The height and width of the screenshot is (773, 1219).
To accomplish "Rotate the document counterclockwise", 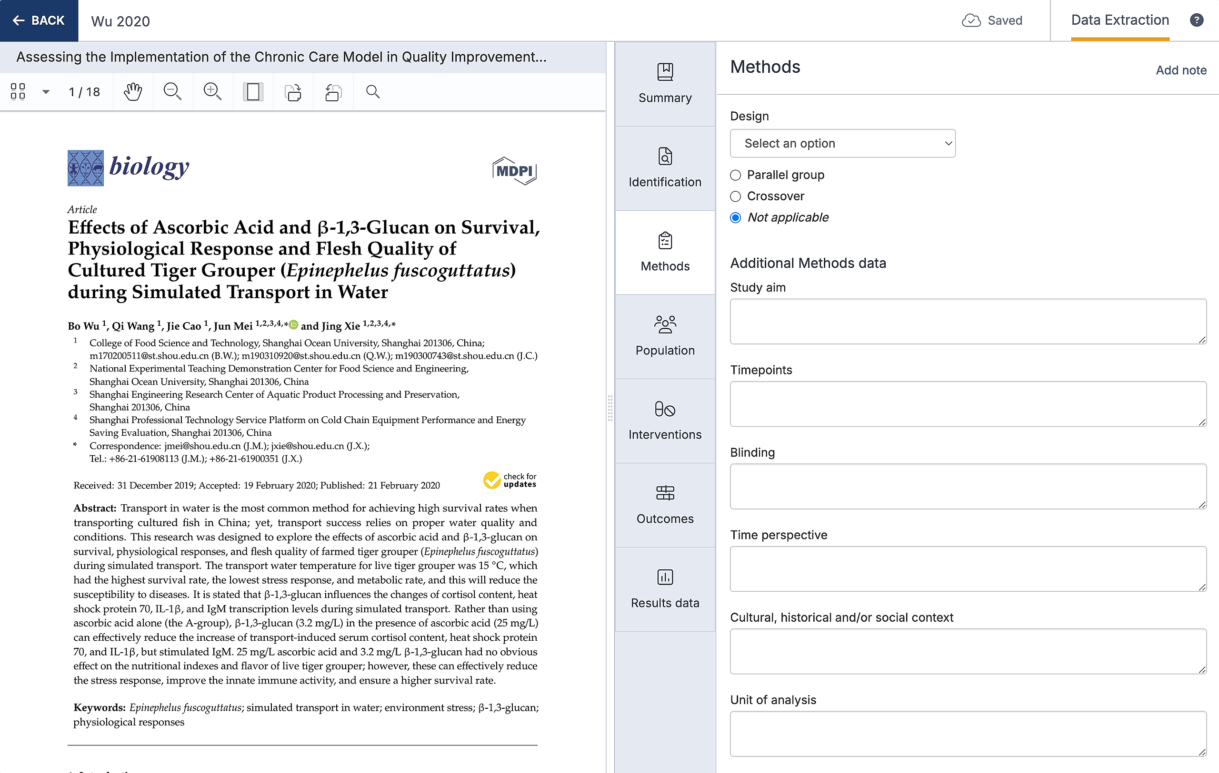I will pyautogui.click(x=333, y=92).
